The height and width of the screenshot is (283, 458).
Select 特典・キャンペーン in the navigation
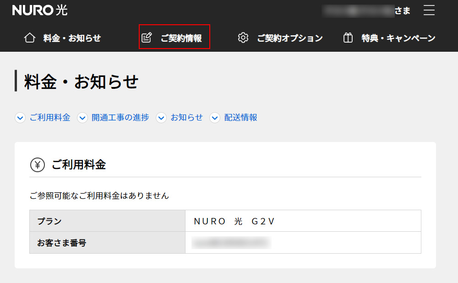pos(398,38)
